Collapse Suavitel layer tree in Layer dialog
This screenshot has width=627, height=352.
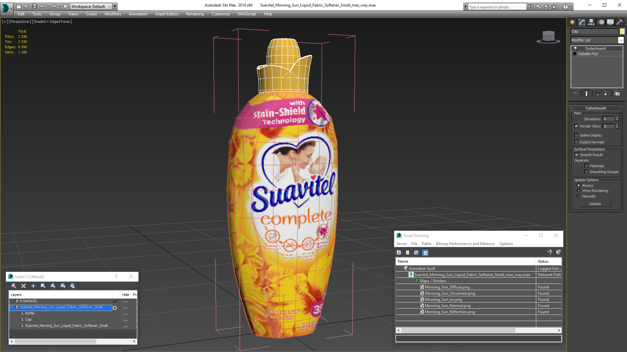(12, 307)
